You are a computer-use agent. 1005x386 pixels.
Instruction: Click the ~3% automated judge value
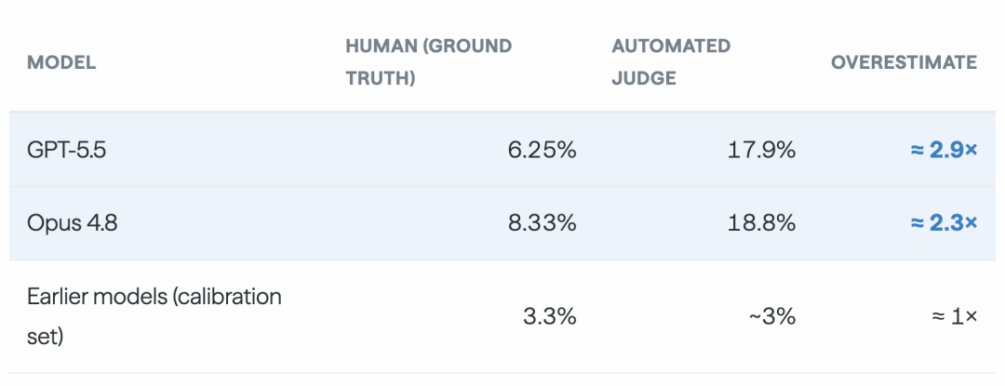pos(772,316)
